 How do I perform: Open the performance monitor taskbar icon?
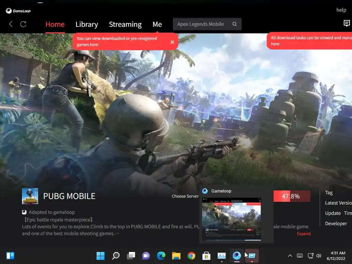click(222, 256)
